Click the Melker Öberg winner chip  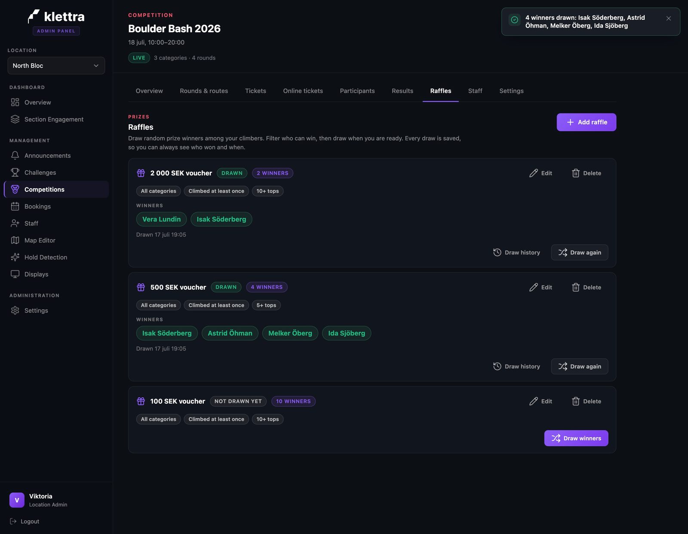[290, 333]
